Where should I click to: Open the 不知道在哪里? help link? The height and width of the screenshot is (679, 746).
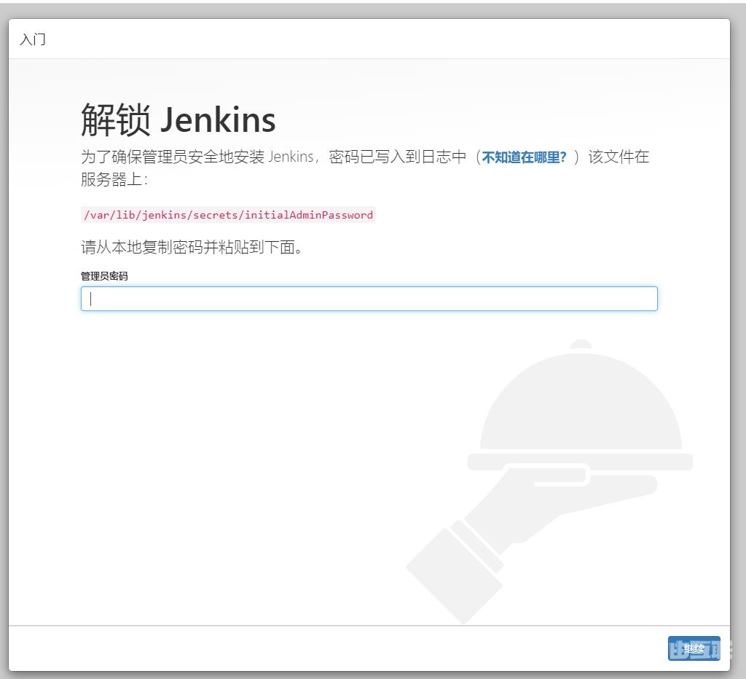[x=524, y=157]
